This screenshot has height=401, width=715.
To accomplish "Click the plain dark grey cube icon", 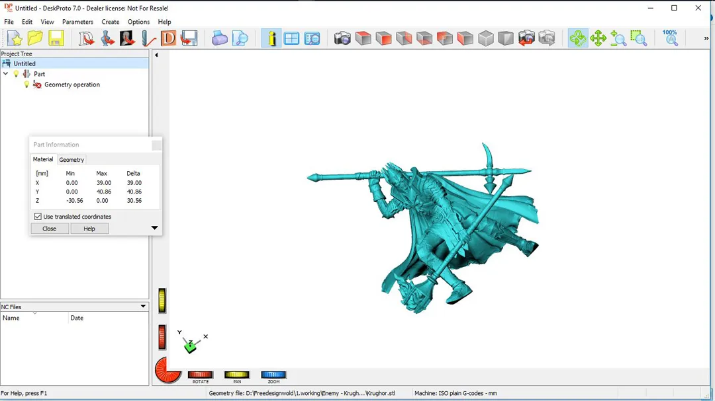I will click(x=506, y=38).
